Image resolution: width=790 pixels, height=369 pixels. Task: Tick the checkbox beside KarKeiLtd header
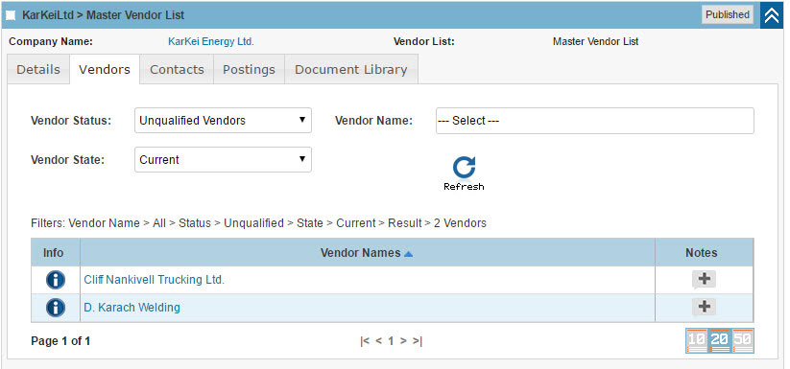click(10, 15)
